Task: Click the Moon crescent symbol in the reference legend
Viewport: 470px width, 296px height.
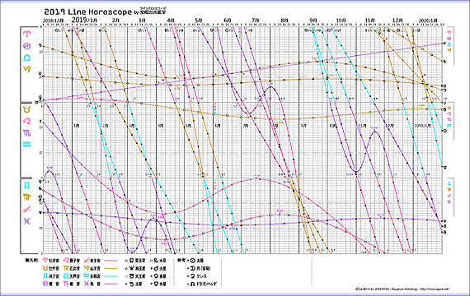Action: coord(193,268)
